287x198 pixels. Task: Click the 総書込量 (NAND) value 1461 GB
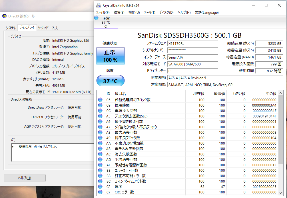[x=269, y=57]
